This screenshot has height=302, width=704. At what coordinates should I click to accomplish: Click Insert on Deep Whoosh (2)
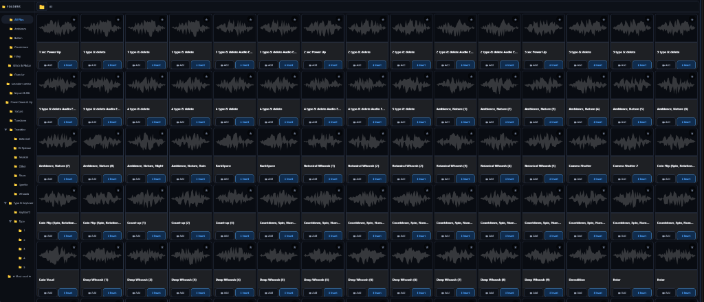[x=156, y=292]
